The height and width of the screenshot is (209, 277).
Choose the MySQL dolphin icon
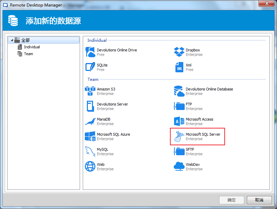(90, 151)
